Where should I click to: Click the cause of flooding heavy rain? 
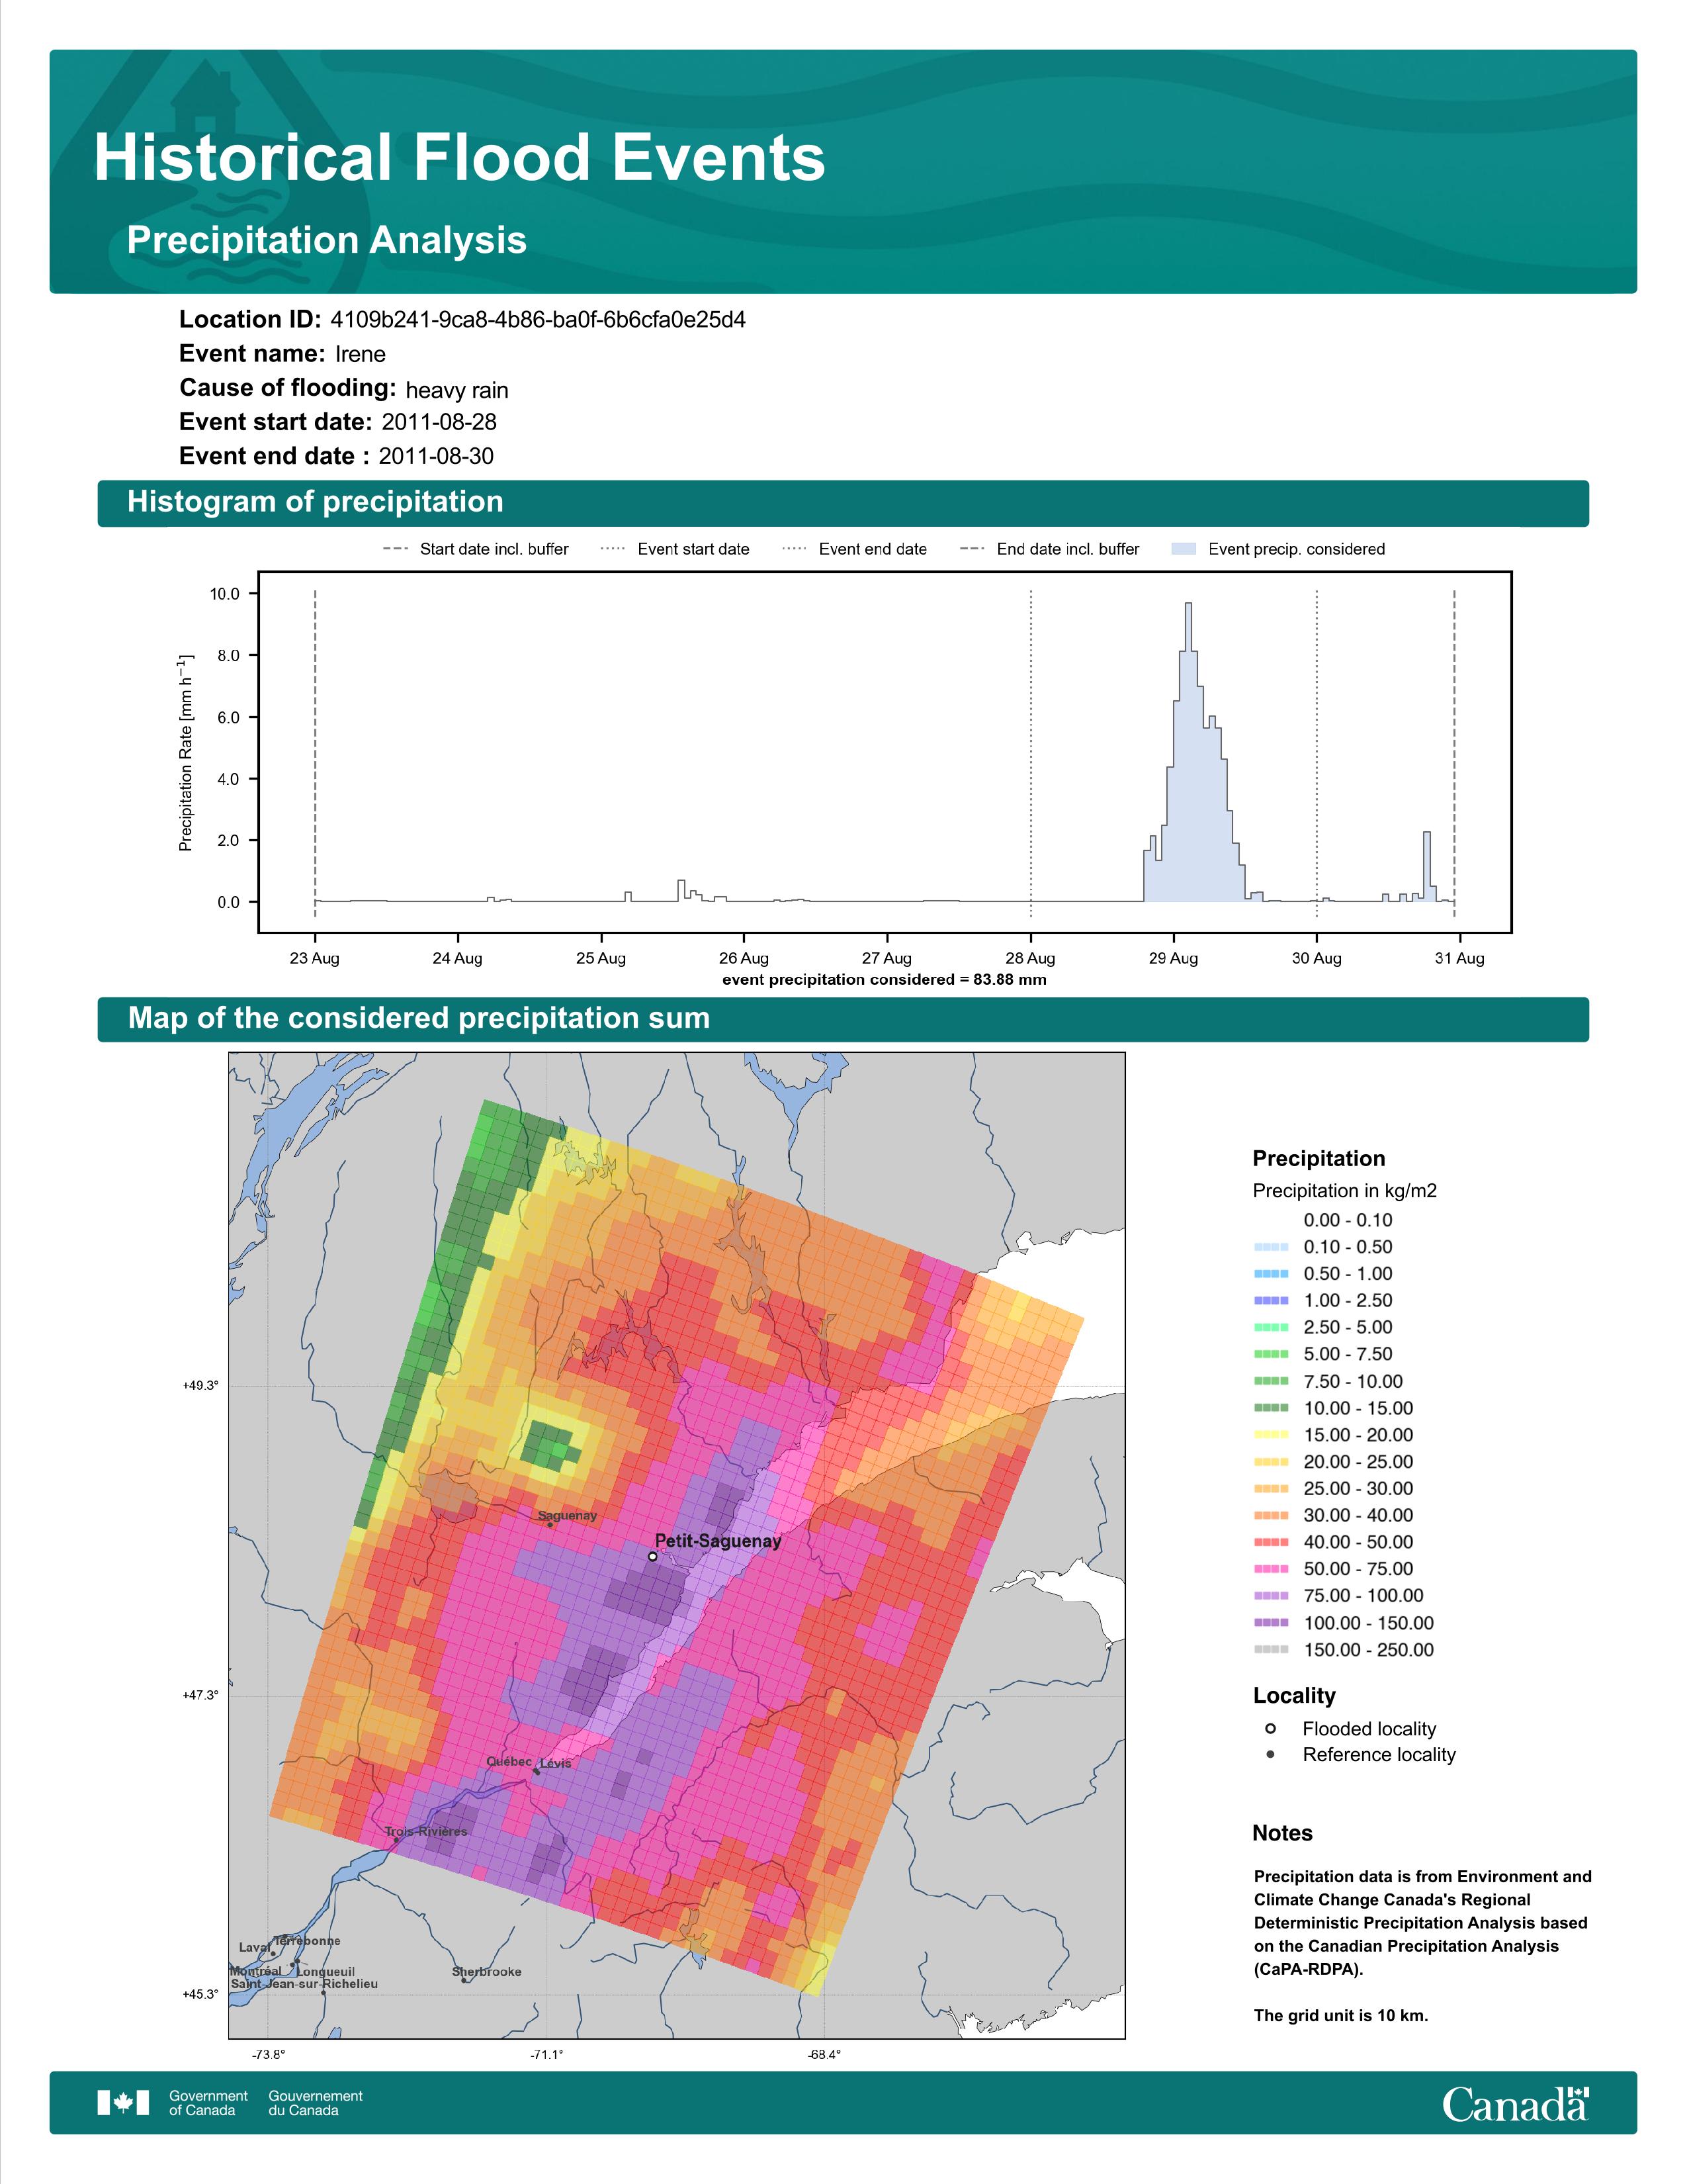coord(456,390)
